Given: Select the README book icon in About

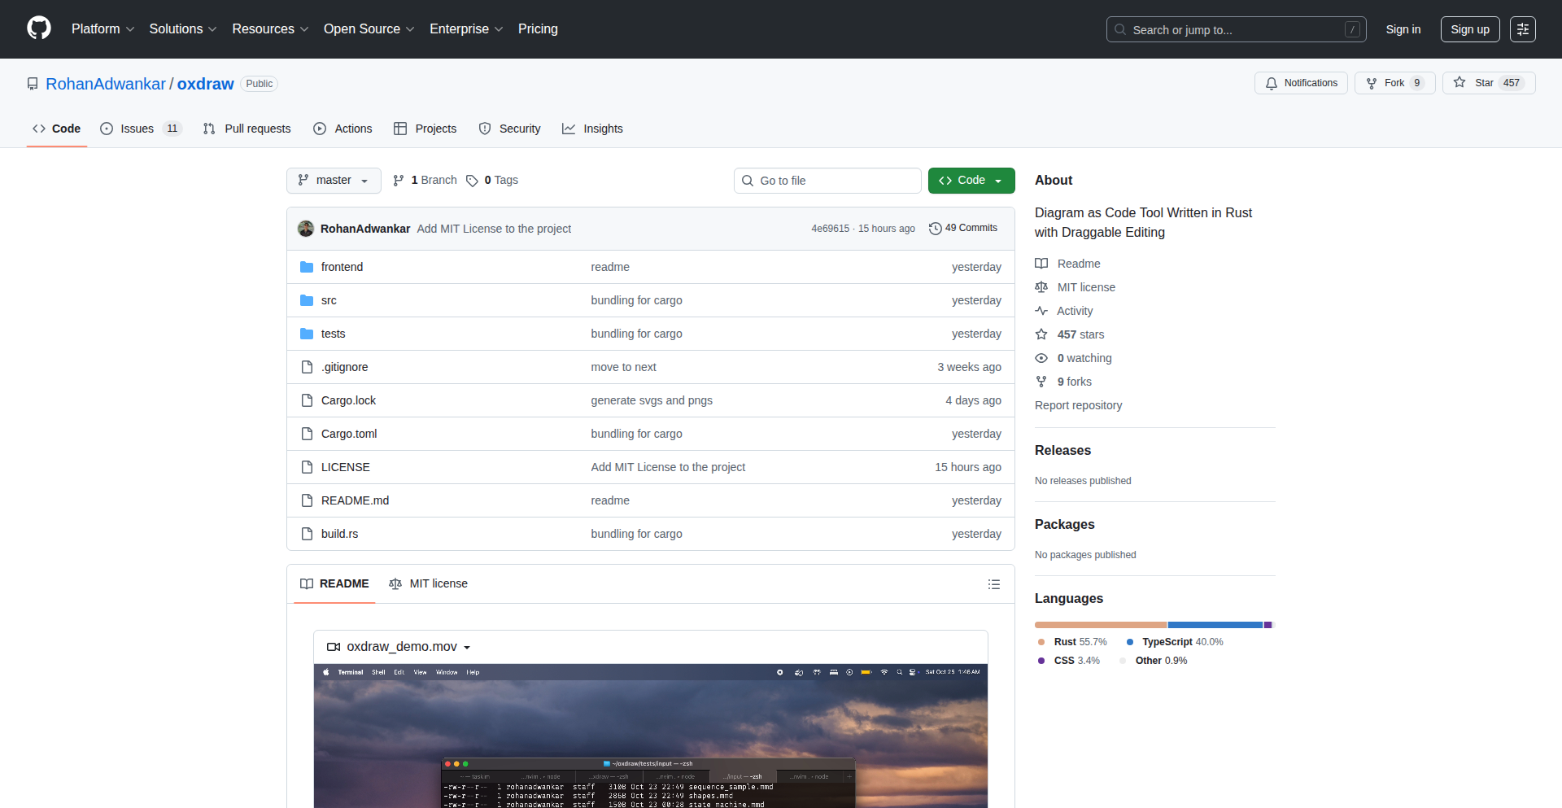Looking at the screenshot, I should pyautogui.click(x=1042, y=263).
